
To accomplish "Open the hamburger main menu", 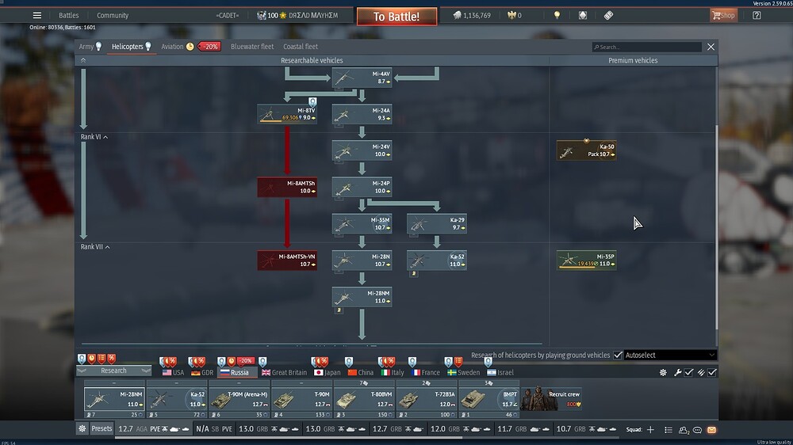I will click(37, 15).
